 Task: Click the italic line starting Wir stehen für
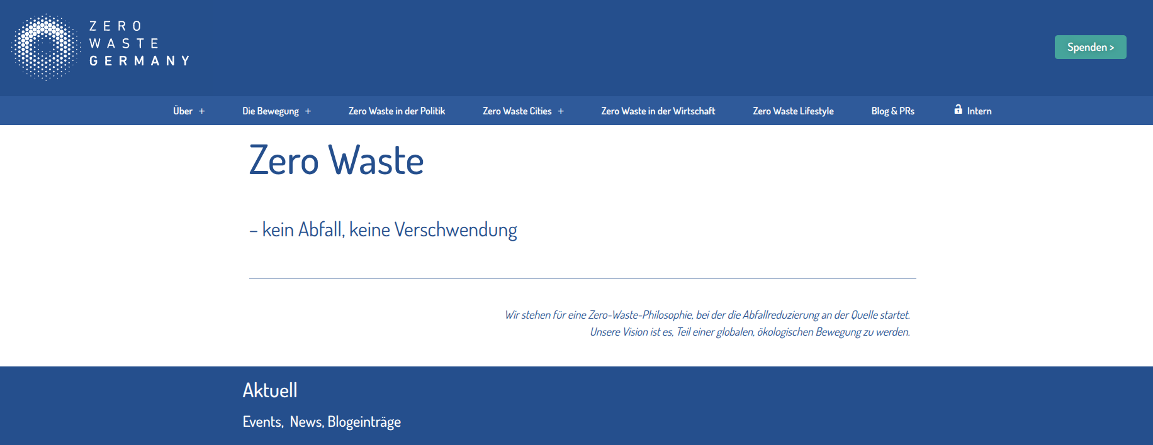(707, 315)
